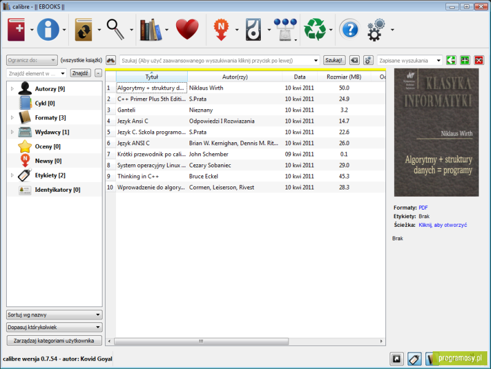Click the Fetch news orange N icon
This screenshot has width=491, height=369.
(221, 29)
